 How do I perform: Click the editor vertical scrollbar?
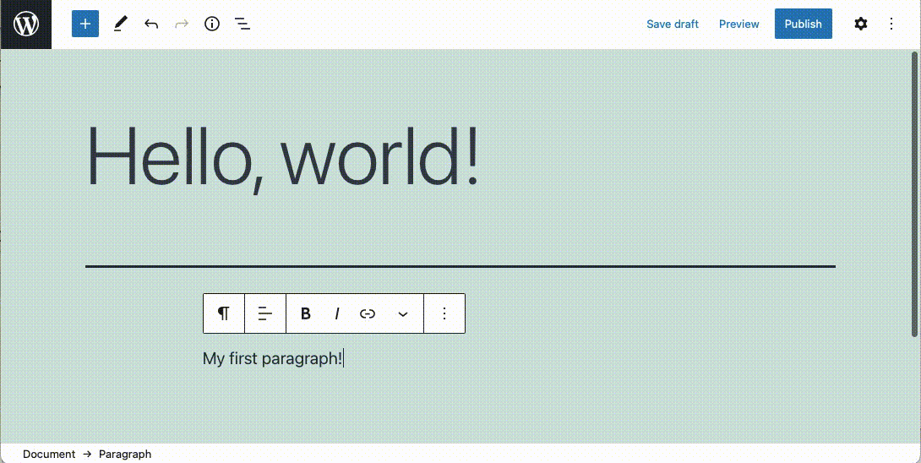(914, 193)
